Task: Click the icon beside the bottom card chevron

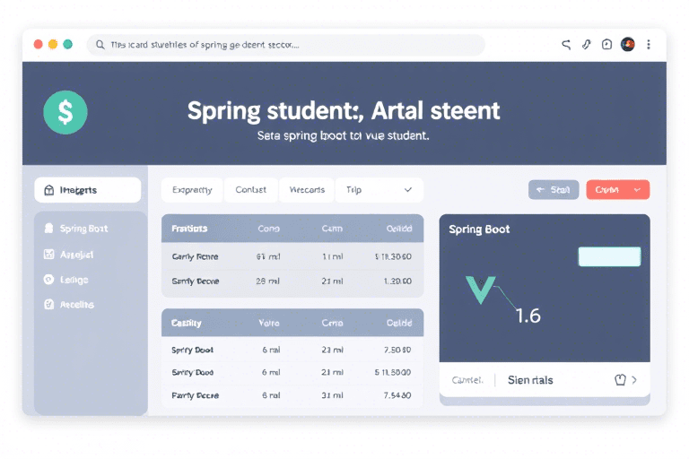Action: (619, 380)
